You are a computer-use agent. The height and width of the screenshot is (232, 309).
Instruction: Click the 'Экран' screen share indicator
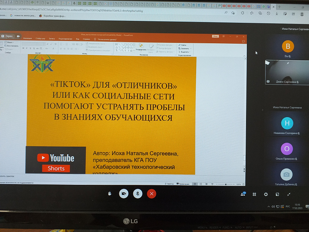(x=7, y=36)
